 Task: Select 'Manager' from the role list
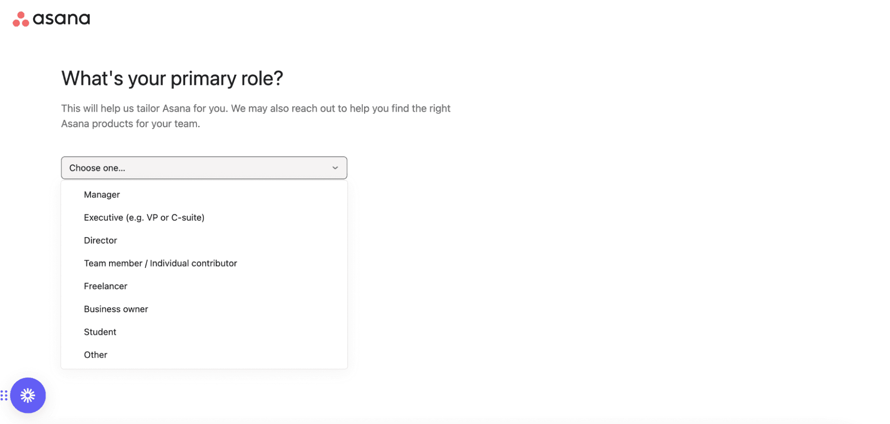pos(102,194)
